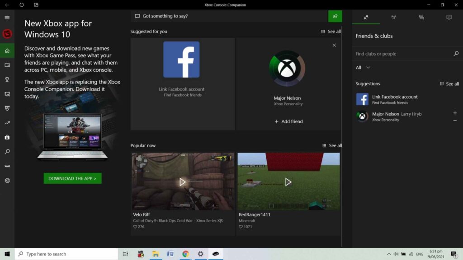Share post with green share button
This screenshot has width=463, height=260.
[335, 16]
